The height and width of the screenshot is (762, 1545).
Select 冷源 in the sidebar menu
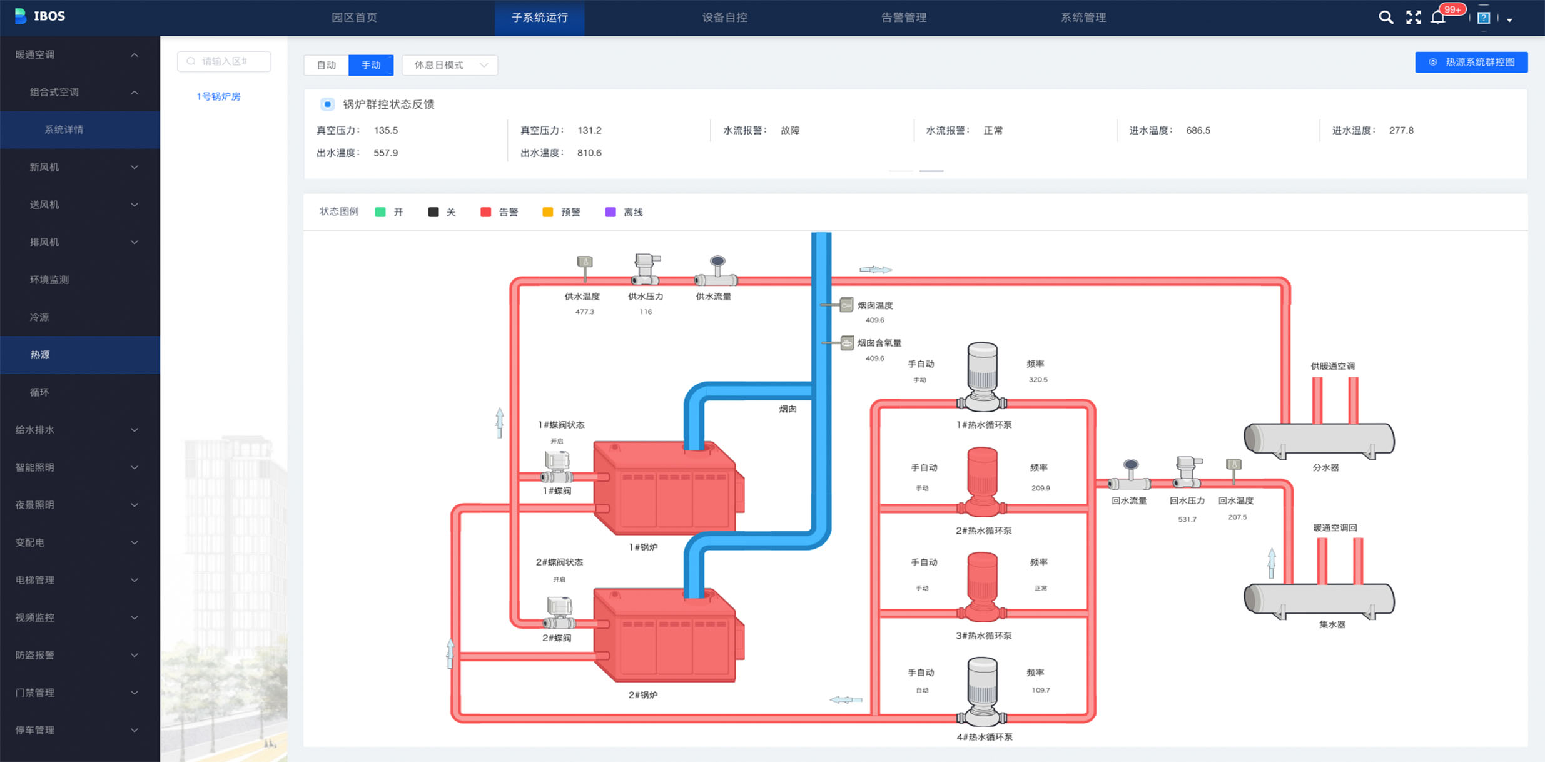pos(39,317)
